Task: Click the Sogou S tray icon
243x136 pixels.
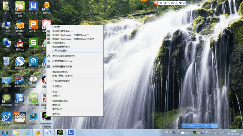Action: point(170,132)
